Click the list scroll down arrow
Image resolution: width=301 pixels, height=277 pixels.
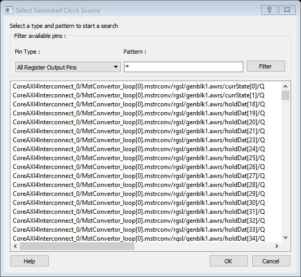[x=285, y=238]
